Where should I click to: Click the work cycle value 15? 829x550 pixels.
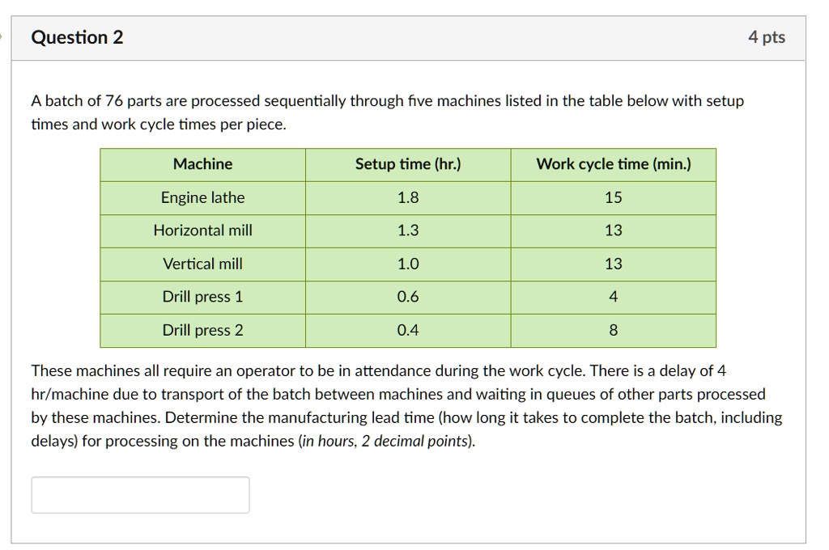point(613,197)
